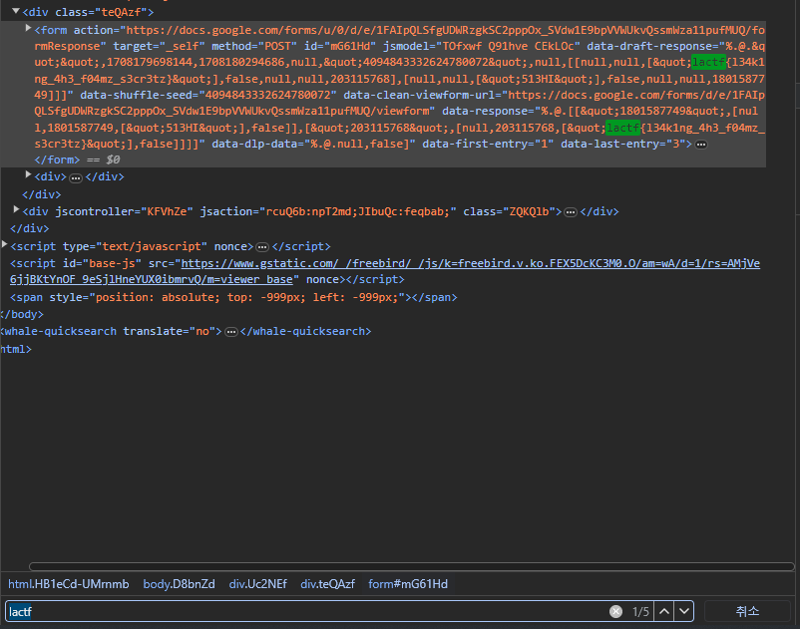The height and width of the screenshot is (629, 800).
Task: Open ellipsis inside the text/javascript script tag
Action: (x=262, y=248)
